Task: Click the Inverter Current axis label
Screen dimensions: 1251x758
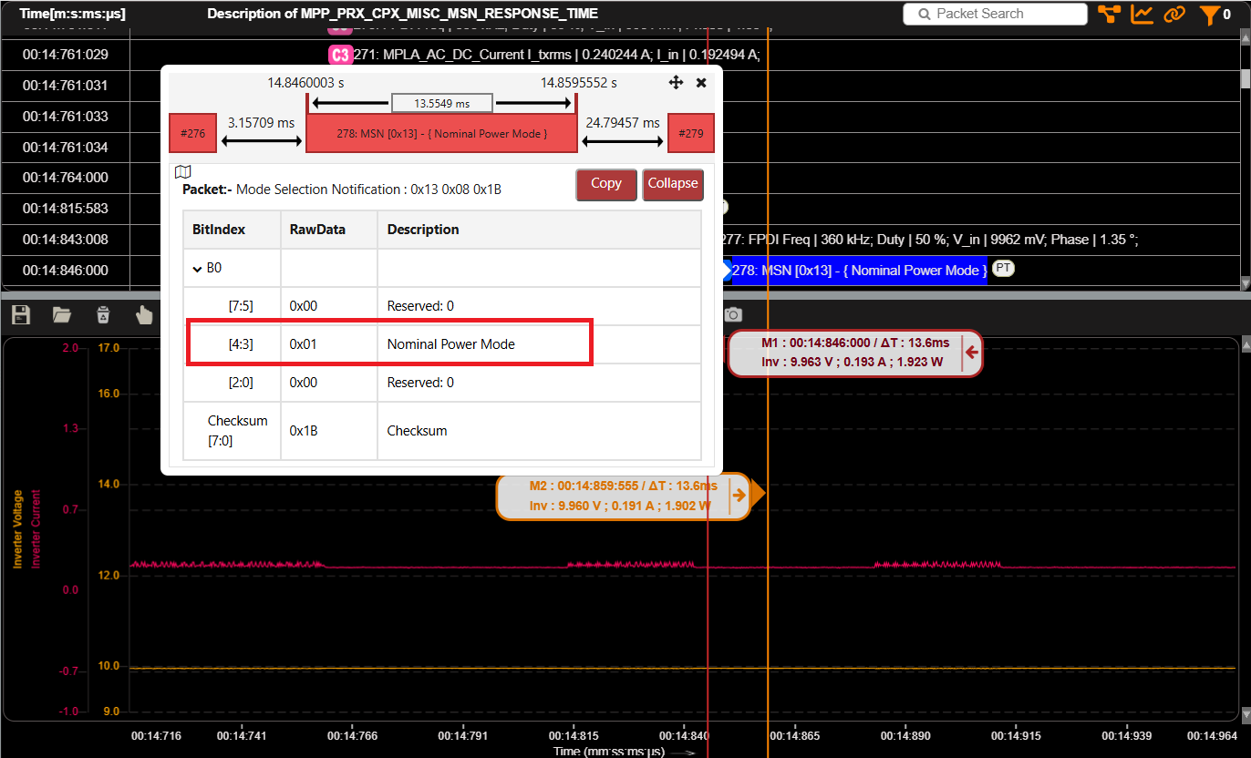Action: (36, 529)
